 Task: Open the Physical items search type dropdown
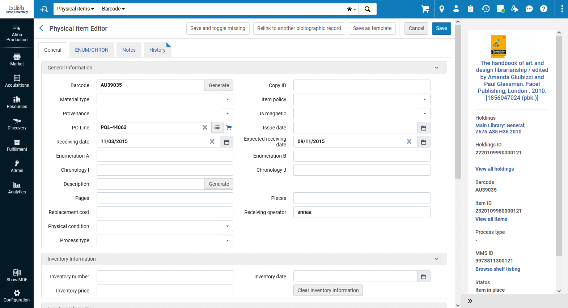pos(76,9)
